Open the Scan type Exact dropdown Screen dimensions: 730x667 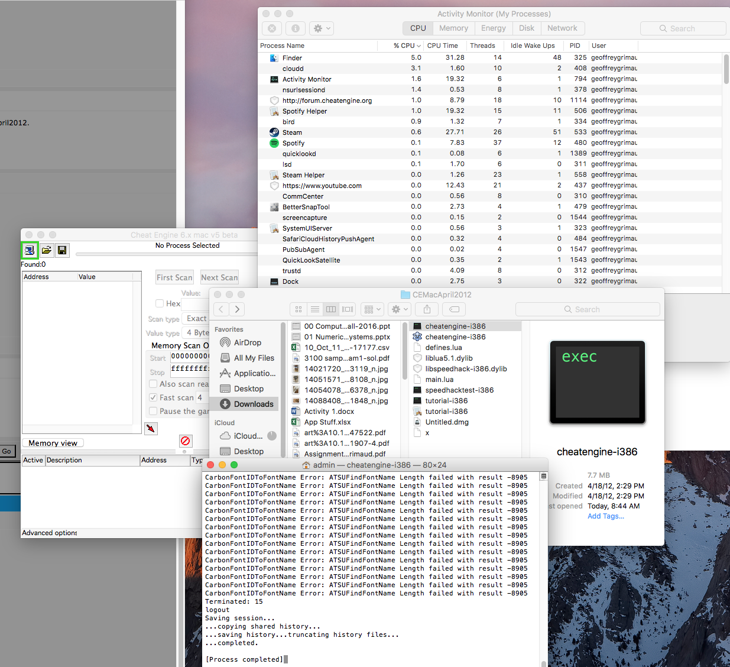196,318
